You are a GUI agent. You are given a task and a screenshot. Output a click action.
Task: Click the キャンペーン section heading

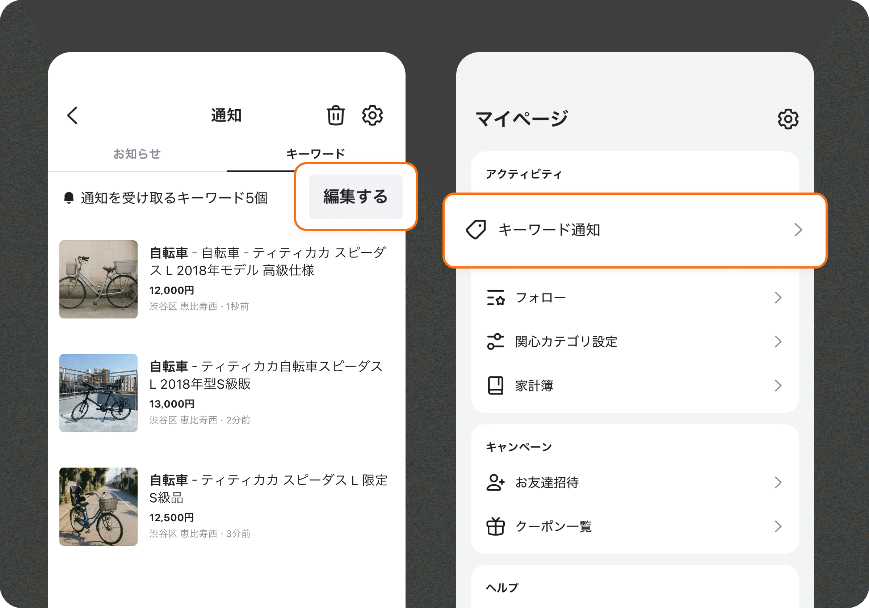[519, 447]
